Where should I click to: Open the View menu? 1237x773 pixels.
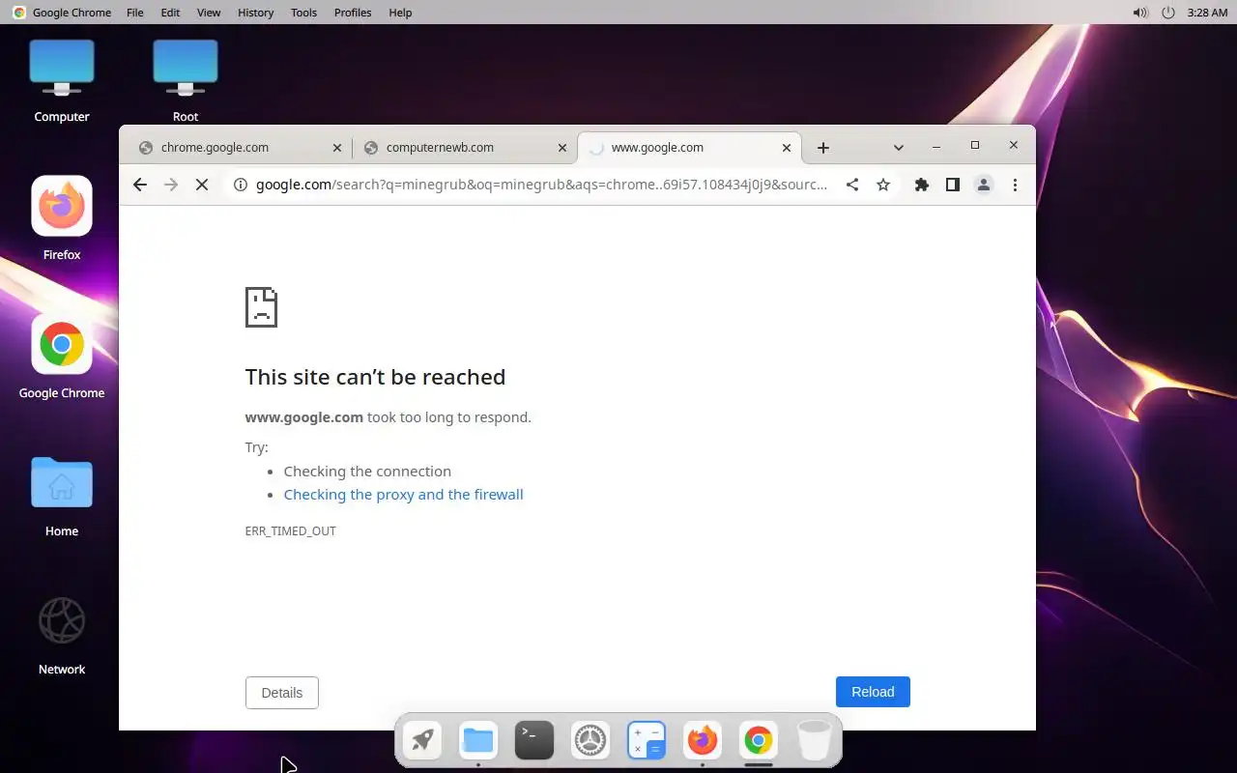(x=209, y=13)
